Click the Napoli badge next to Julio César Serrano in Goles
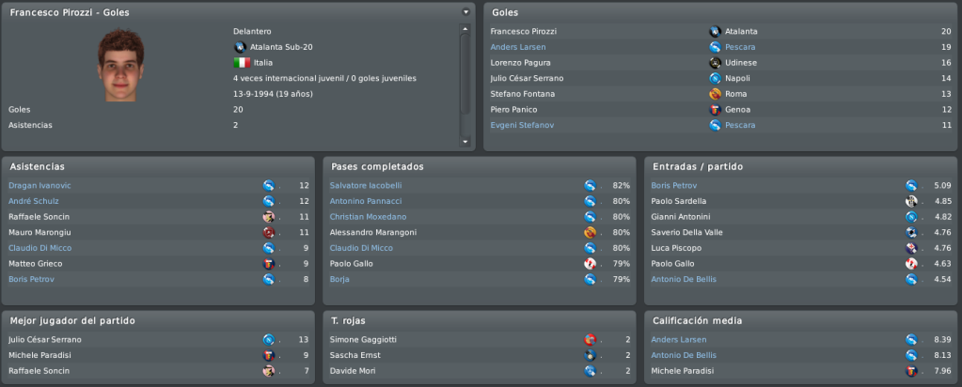This screenshot has width=962, height=387. 715,79
